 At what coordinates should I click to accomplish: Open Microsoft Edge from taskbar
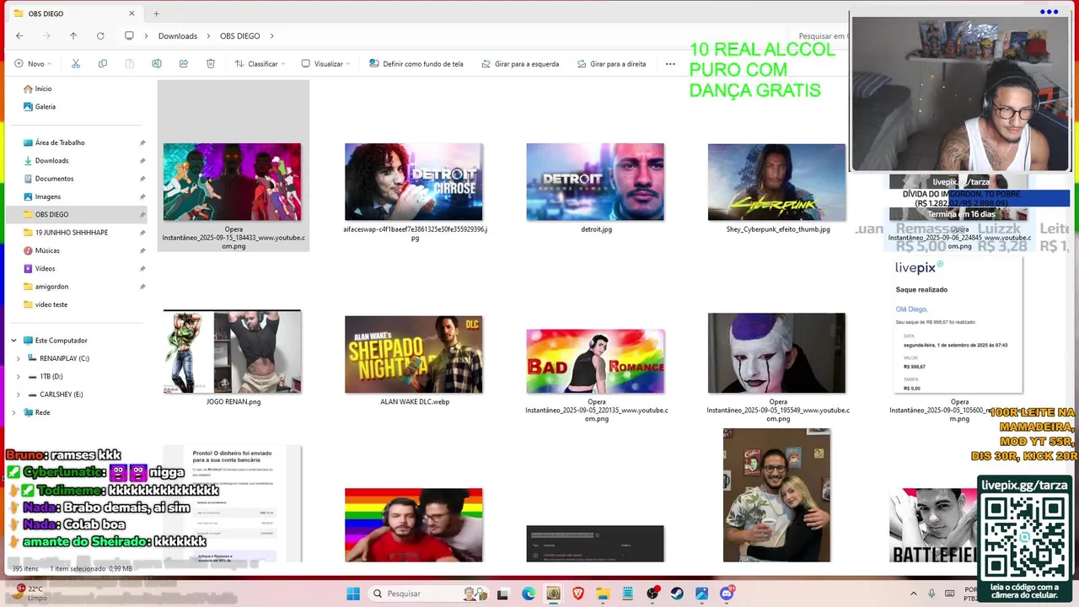click(x=529, y=594)
